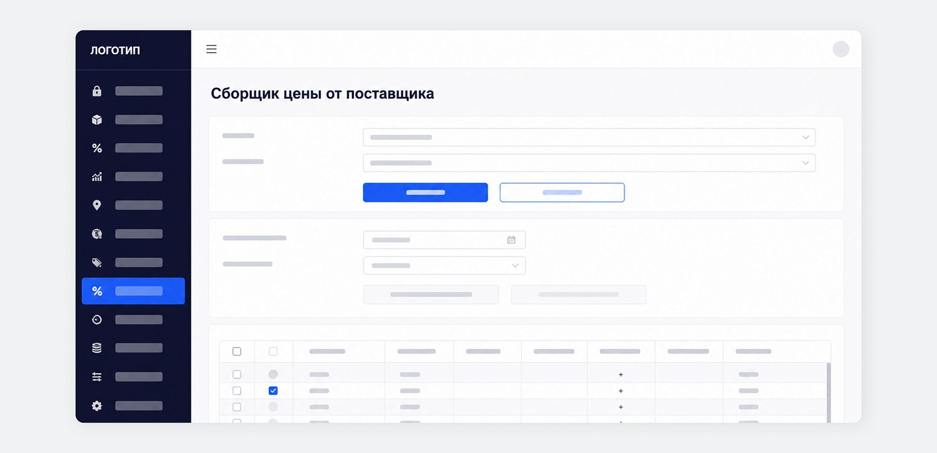Open the sliders filter sidebar icon

tap(97, 377)
